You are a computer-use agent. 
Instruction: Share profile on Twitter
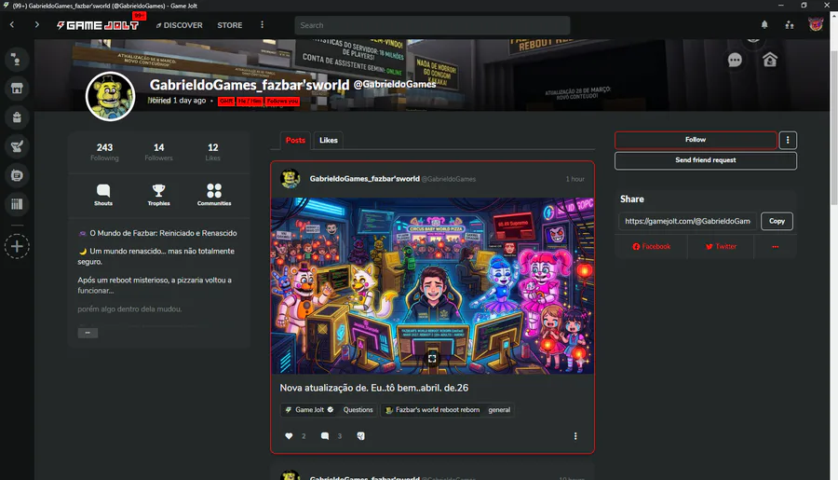[x=721, y=247]
